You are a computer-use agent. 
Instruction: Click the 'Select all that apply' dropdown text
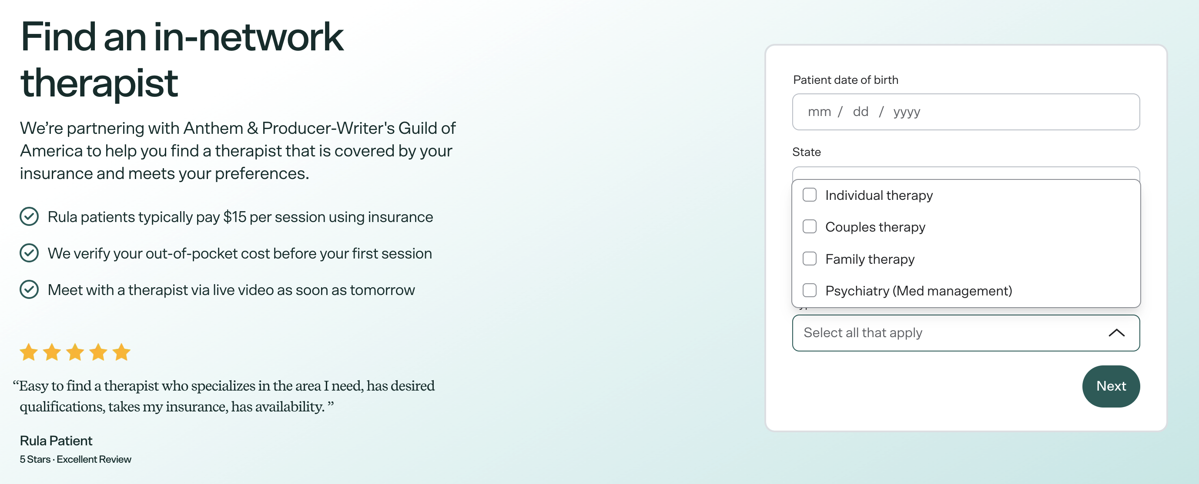click(862, 333)
